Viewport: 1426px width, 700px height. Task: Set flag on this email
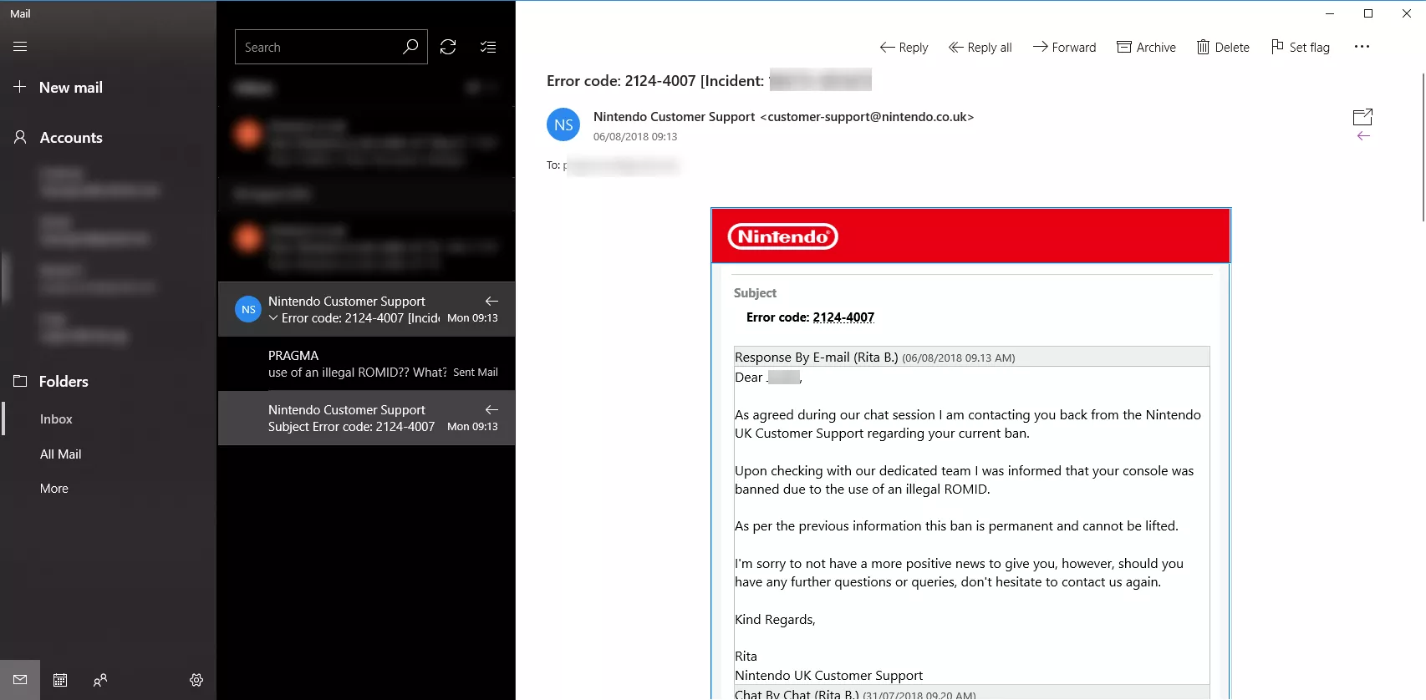coord(1300,47)
